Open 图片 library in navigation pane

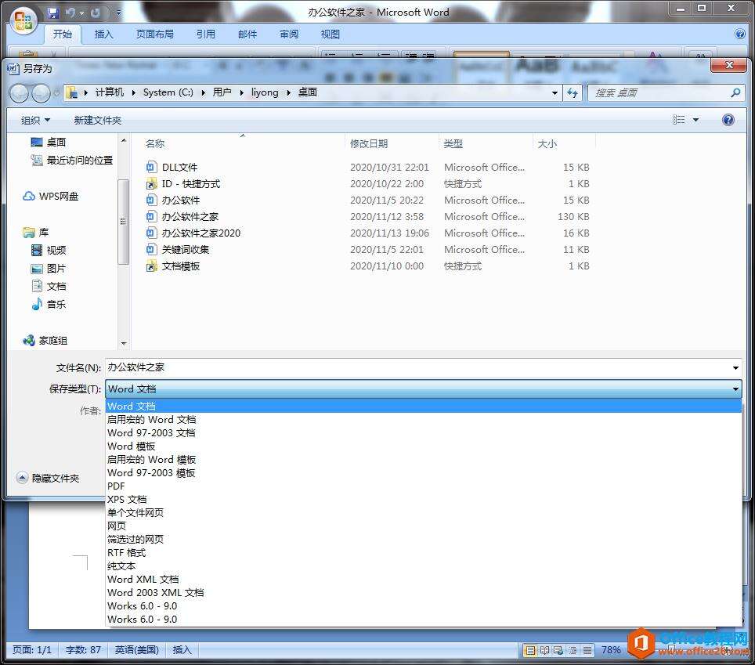(48, 268)
